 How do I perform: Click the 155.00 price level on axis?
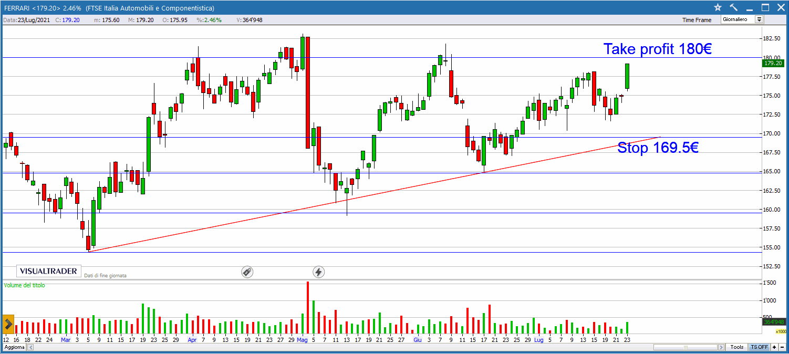tap(771, 247)
